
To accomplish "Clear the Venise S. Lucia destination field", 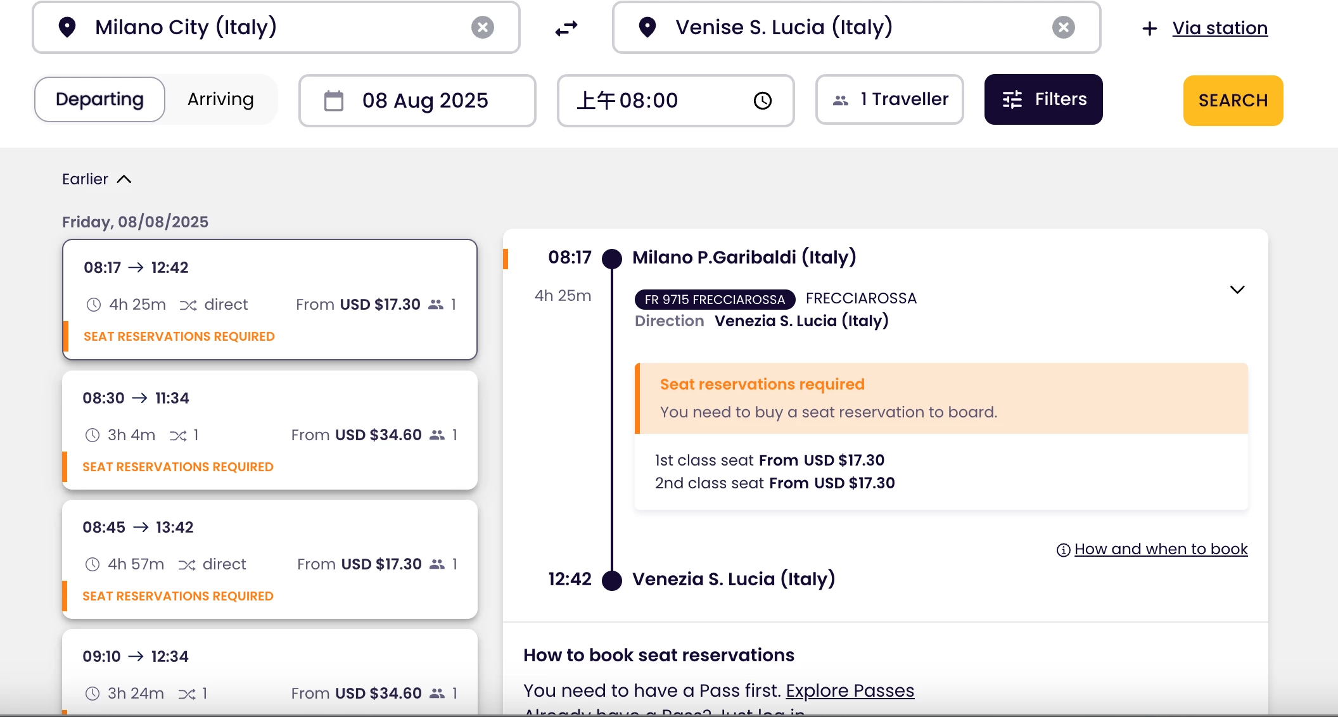I will pos(1063,27).
